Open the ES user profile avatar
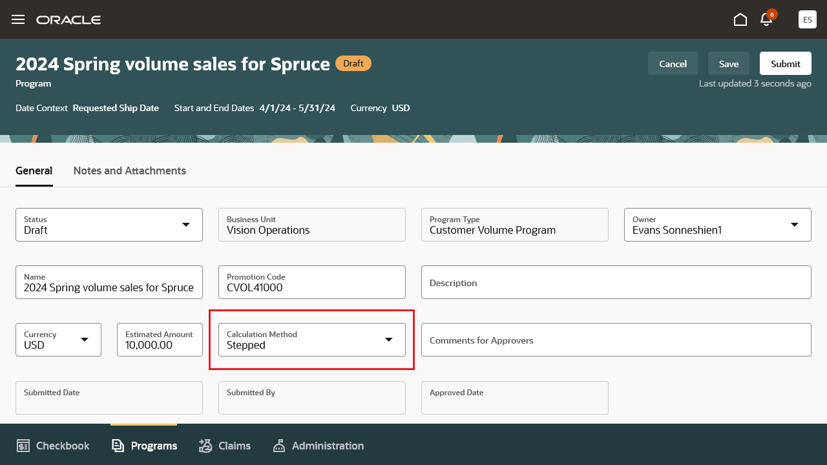 [x=807, y=19]
